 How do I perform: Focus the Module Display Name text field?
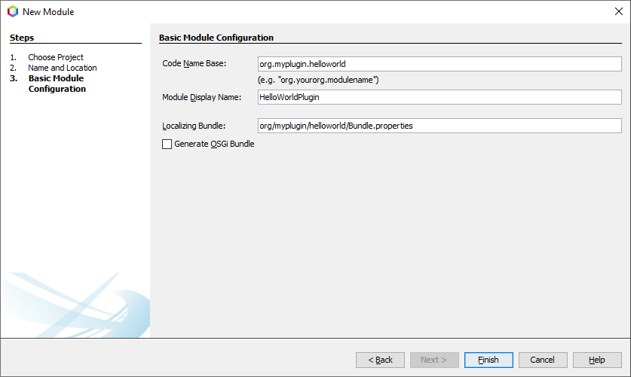click(439, 97)
